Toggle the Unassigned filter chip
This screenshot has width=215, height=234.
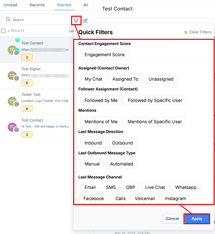[x=161, y=79]
